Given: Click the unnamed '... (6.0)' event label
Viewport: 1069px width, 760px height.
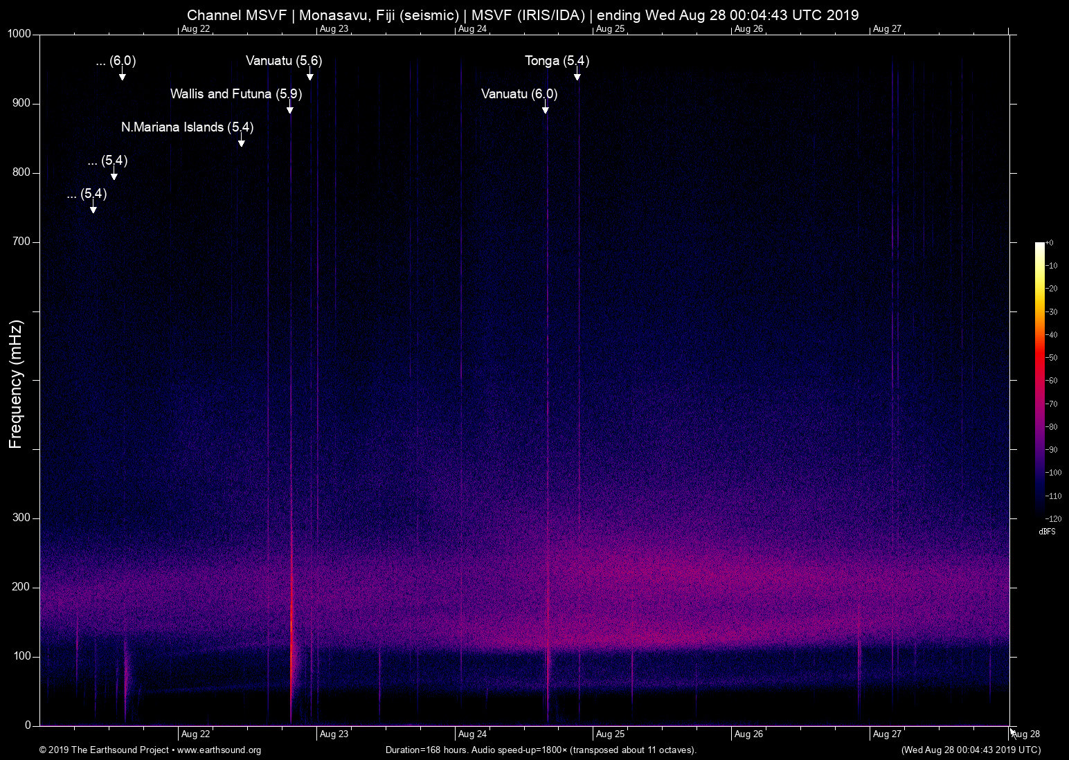Looking at the screenshot, I should (116, 61).
